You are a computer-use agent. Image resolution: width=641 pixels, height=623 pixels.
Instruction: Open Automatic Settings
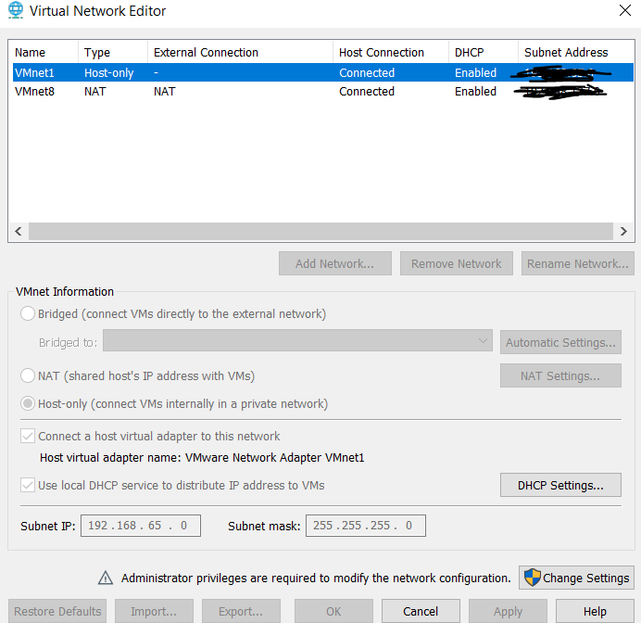coord(560,342)
